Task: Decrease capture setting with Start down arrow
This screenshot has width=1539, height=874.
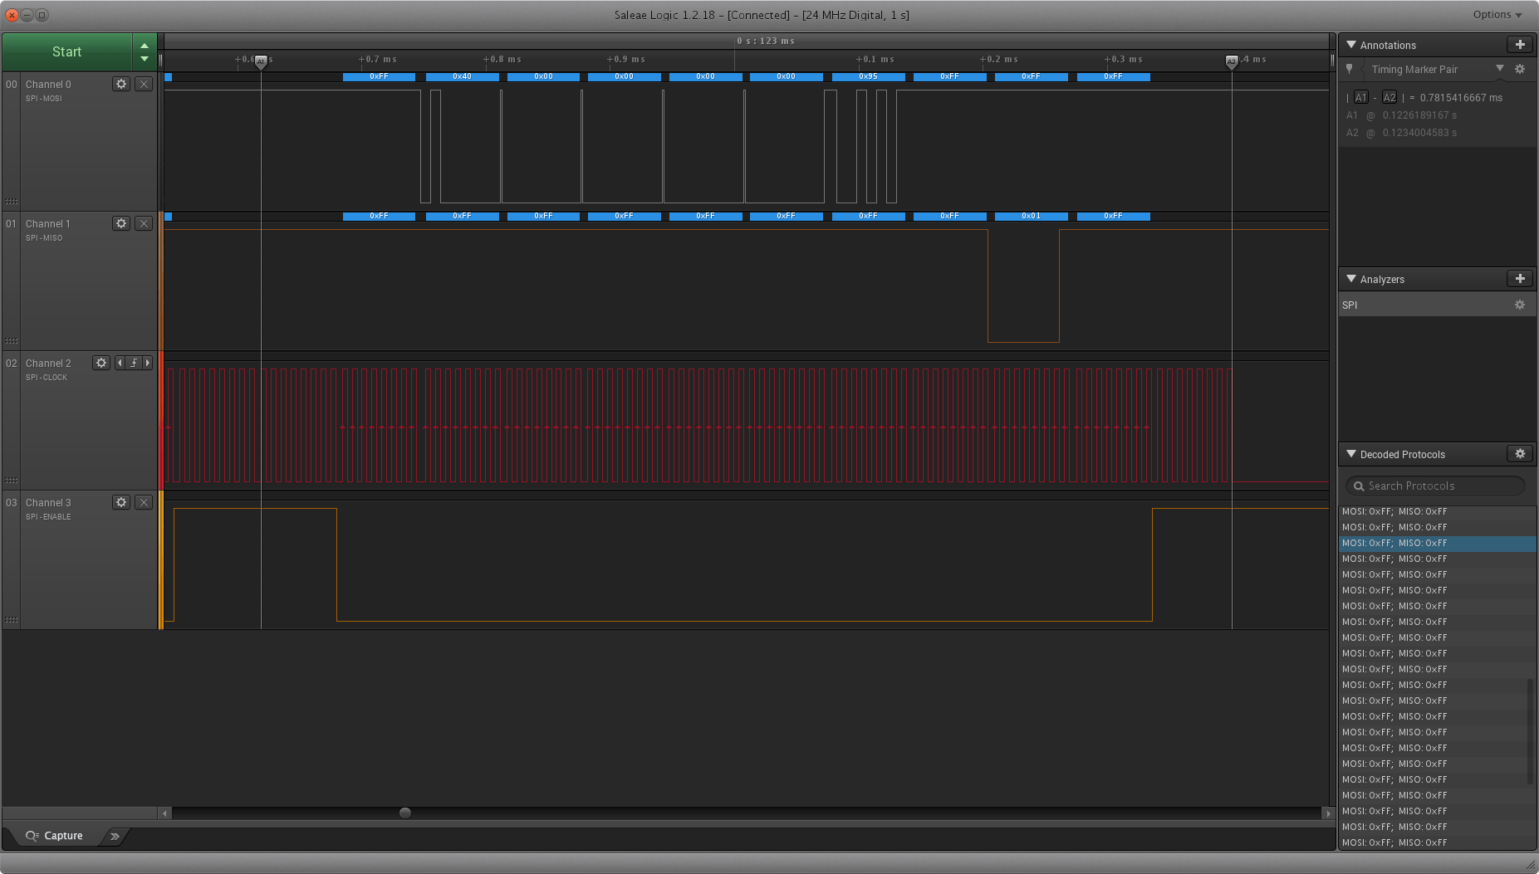Action: [145, 59]
